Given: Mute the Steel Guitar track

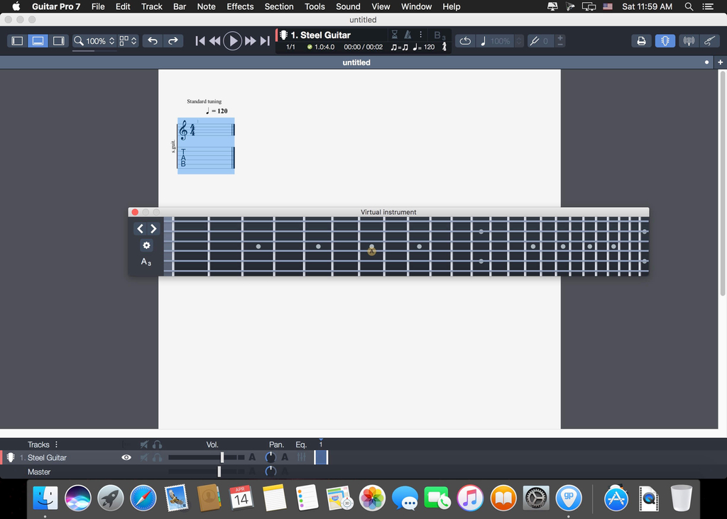Looking at the screenshot, I should pos(144,458).
